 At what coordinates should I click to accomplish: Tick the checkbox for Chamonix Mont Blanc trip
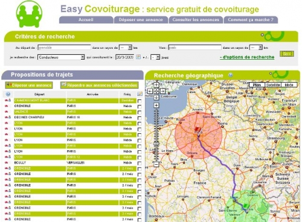(140, 101)
